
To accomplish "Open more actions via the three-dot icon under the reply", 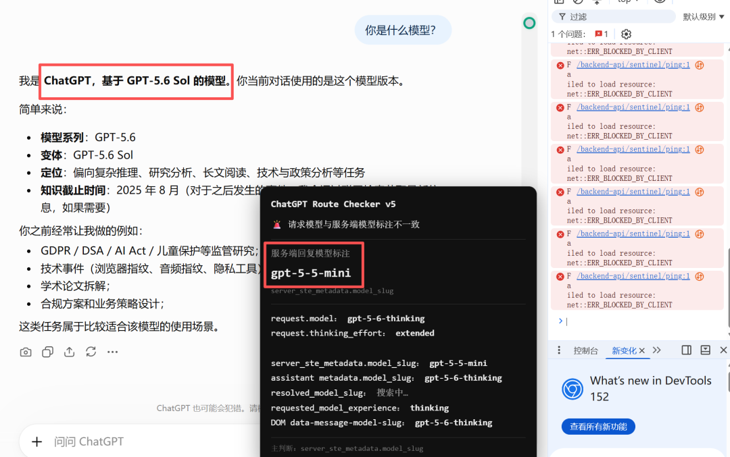I will click(112, 352).
